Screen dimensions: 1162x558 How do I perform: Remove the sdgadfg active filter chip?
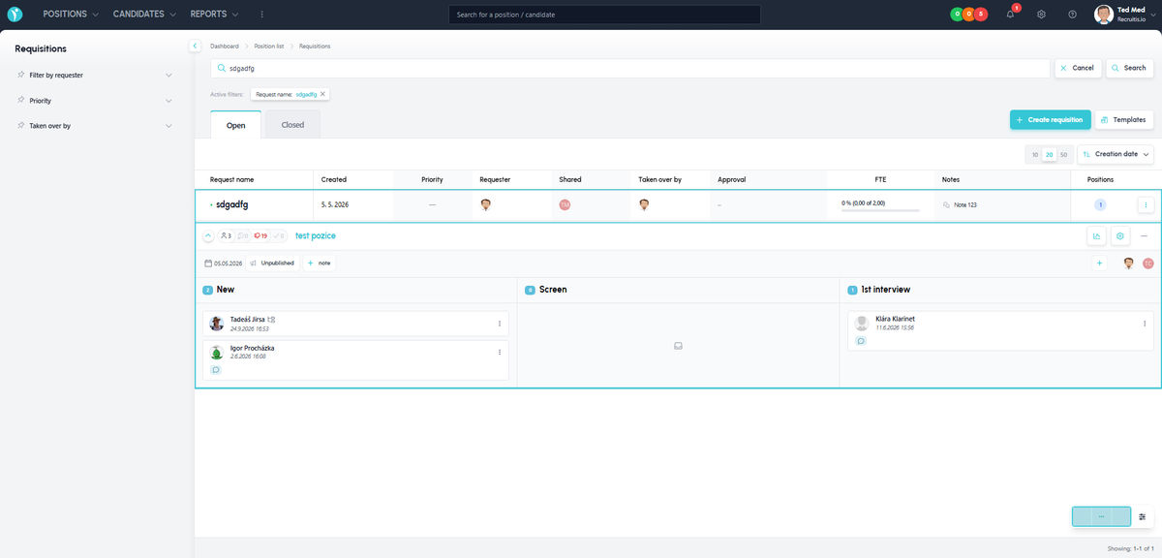pyautogui.click(x=322, y=94)
